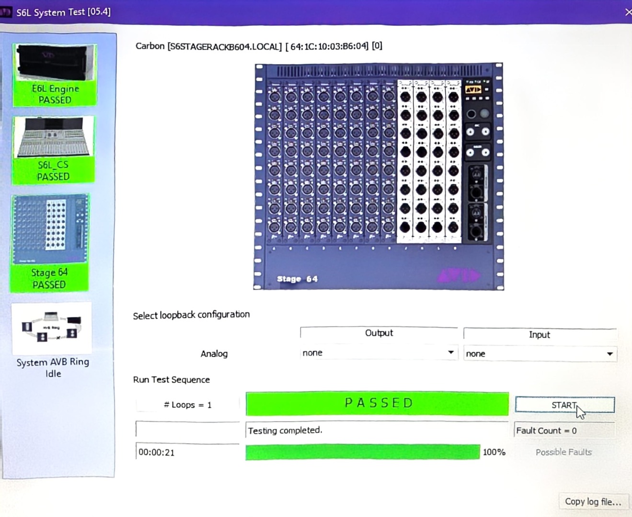632x517 pixels.
Task: Click the empty field below the loops box
Action: pos(187,429)
